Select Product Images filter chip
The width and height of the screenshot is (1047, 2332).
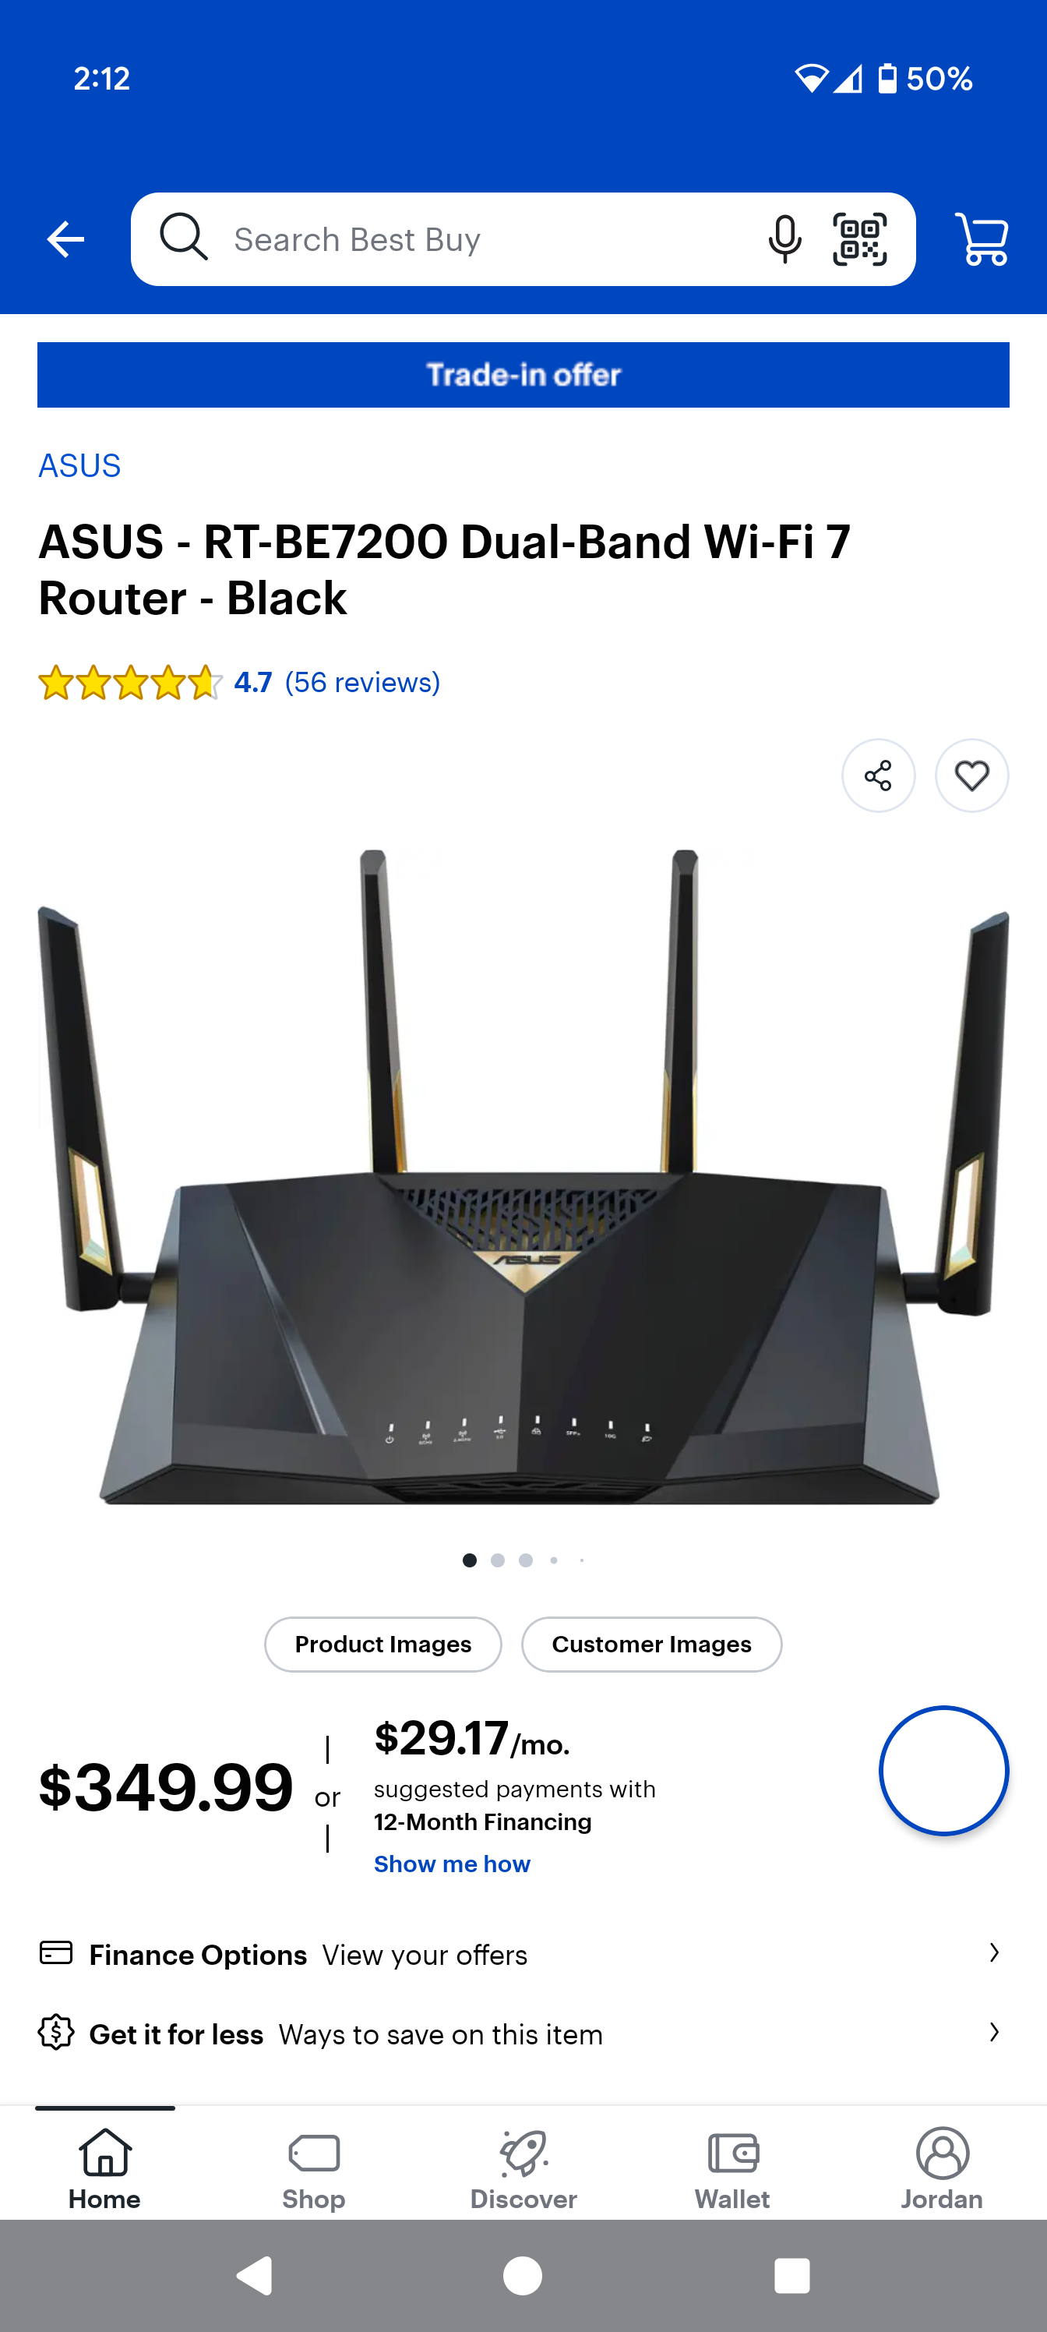pos(382,1644)
